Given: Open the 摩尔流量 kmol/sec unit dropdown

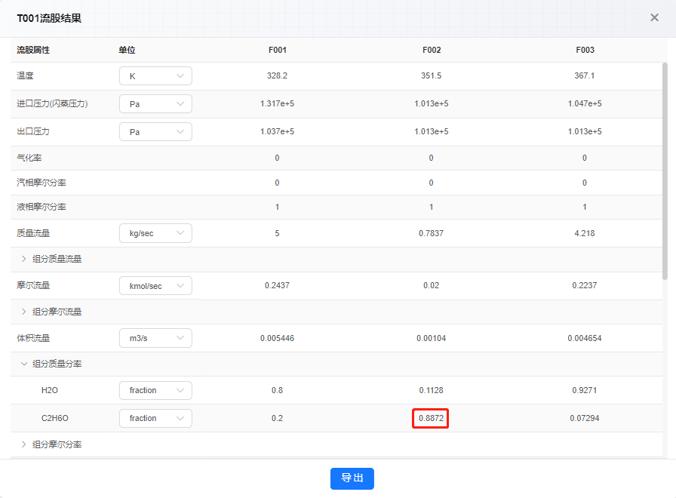Looking at the screenshot, I should (155, 286).
